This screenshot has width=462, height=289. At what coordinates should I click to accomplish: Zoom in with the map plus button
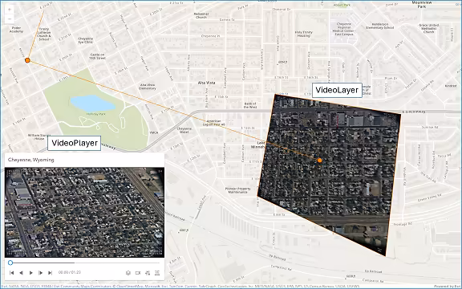point(10,10)
